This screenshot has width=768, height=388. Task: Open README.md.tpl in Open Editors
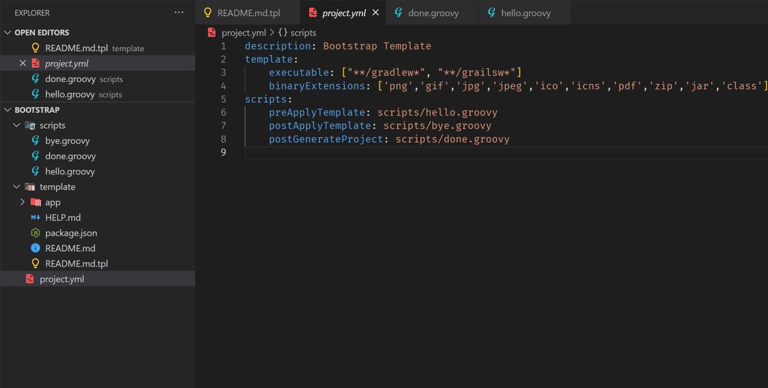pos(97,48)
